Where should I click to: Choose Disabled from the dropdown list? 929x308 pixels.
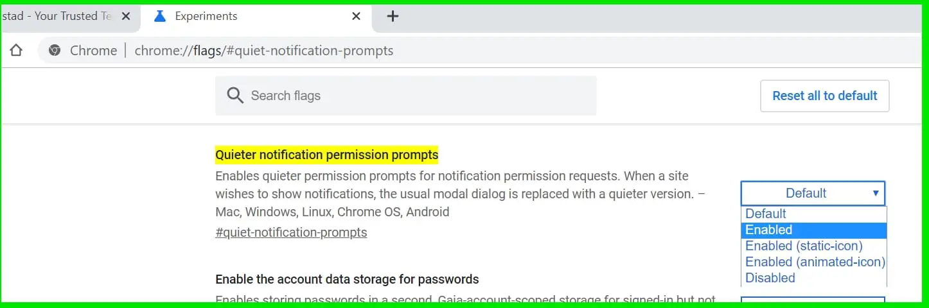coord(770,278)
